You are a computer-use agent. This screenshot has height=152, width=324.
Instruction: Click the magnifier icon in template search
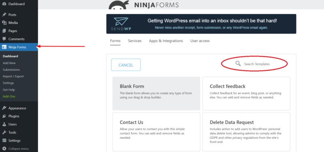(238, 63)
